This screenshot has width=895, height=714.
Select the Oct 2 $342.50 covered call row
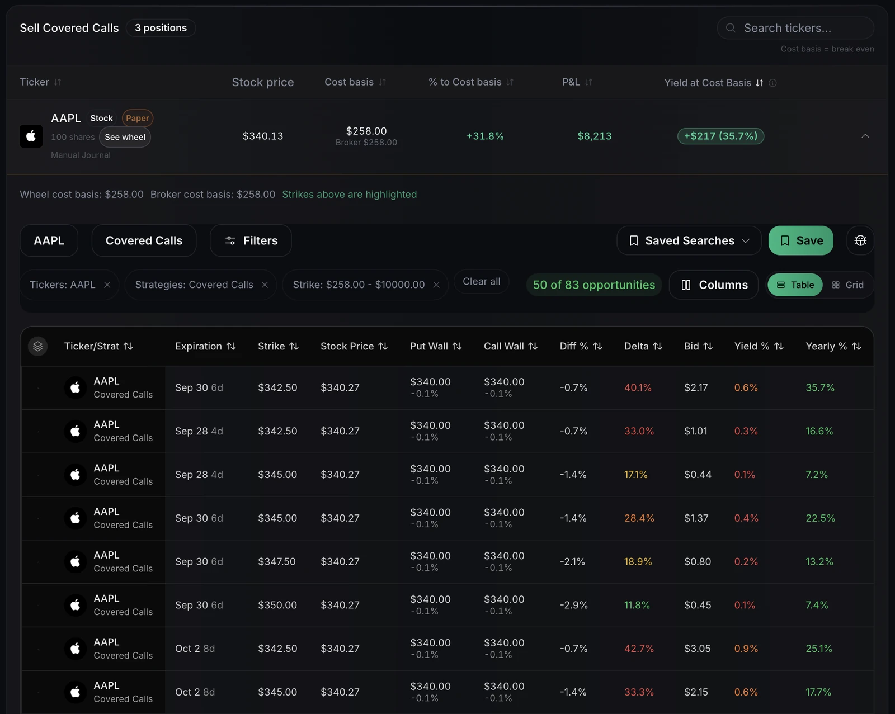click(x=447, y=649)
